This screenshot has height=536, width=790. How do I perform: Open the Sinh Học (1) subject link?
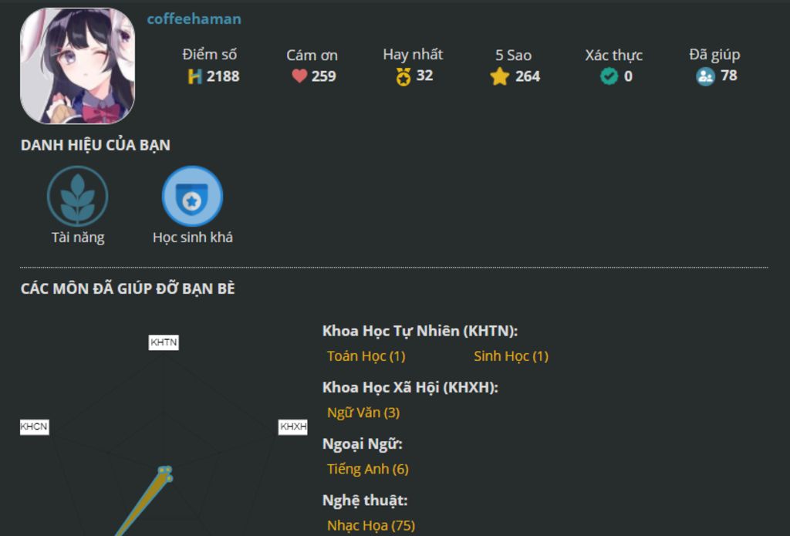[x=511, y=356]
